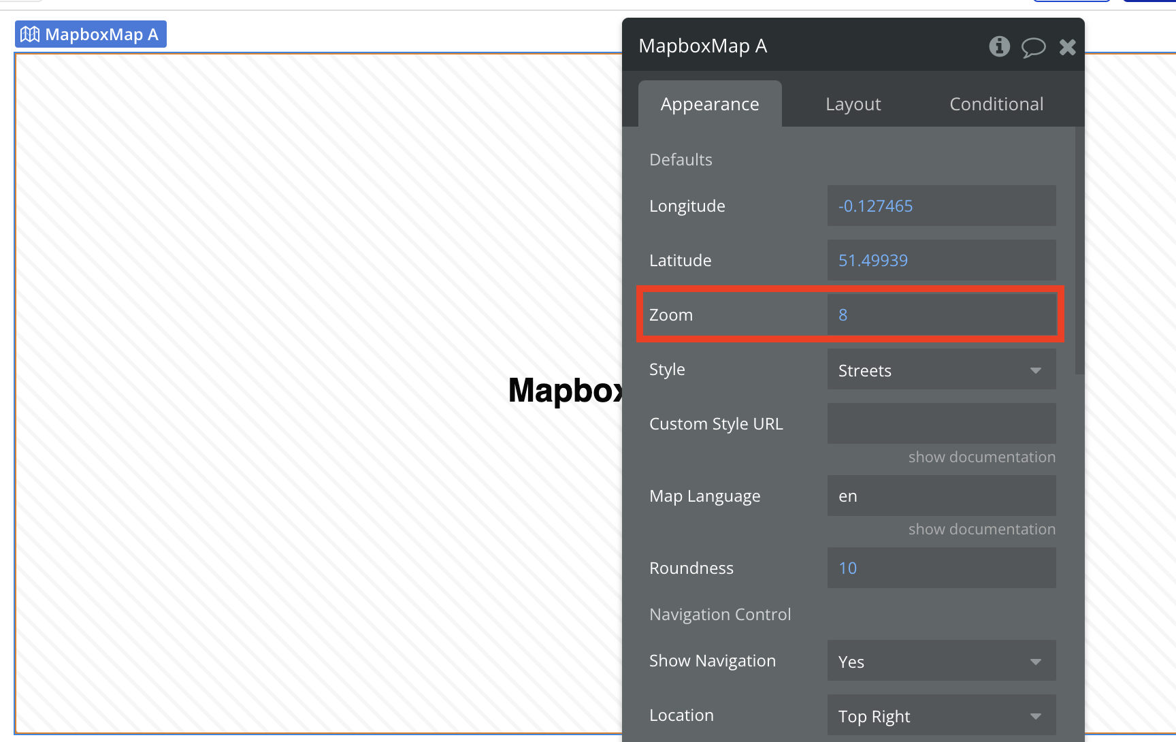Click the Zoom value field
1176x742 pixels.
[x=941, y=315]
